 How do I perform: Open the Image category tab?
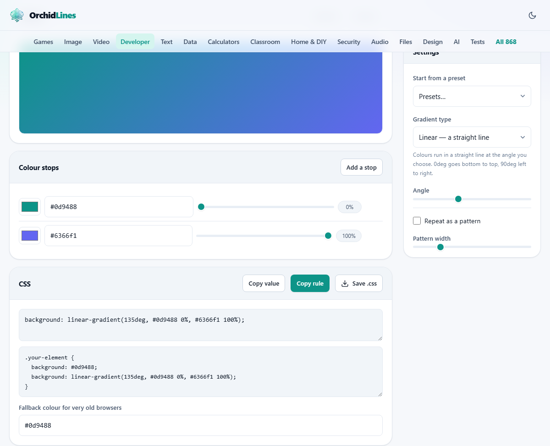point(73,42)
